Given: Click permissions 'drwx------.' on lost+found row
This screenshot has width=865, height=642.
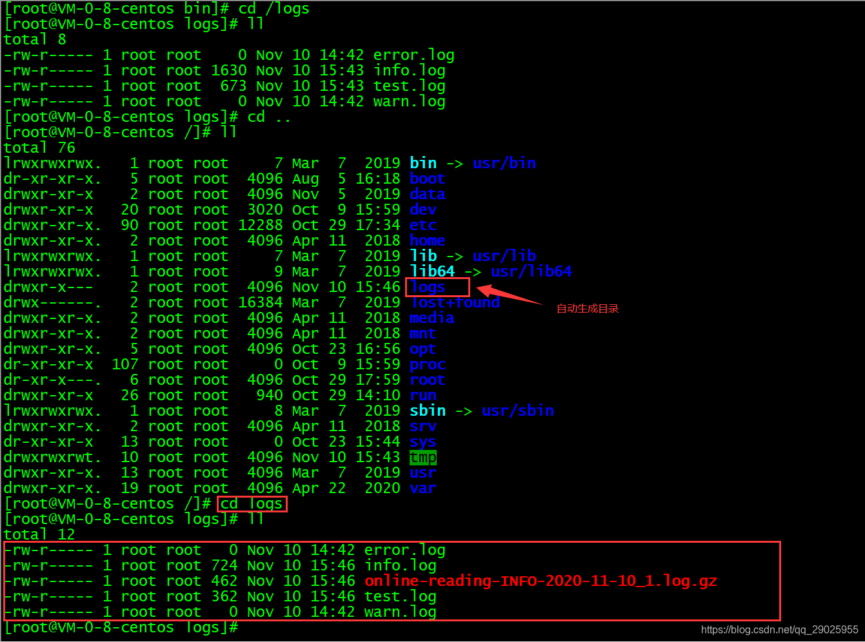Looking at the screenshot, I should coord(53,303).
